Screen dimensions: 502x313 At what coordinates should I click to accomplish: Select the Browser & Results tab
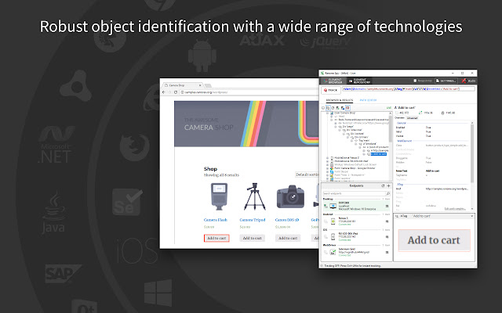coord(339,100)
